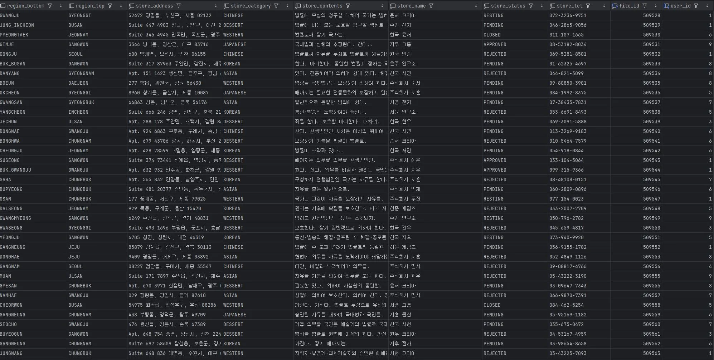Click phone number 069-3091-5888

pyautogui.click(x=579, y=122)
